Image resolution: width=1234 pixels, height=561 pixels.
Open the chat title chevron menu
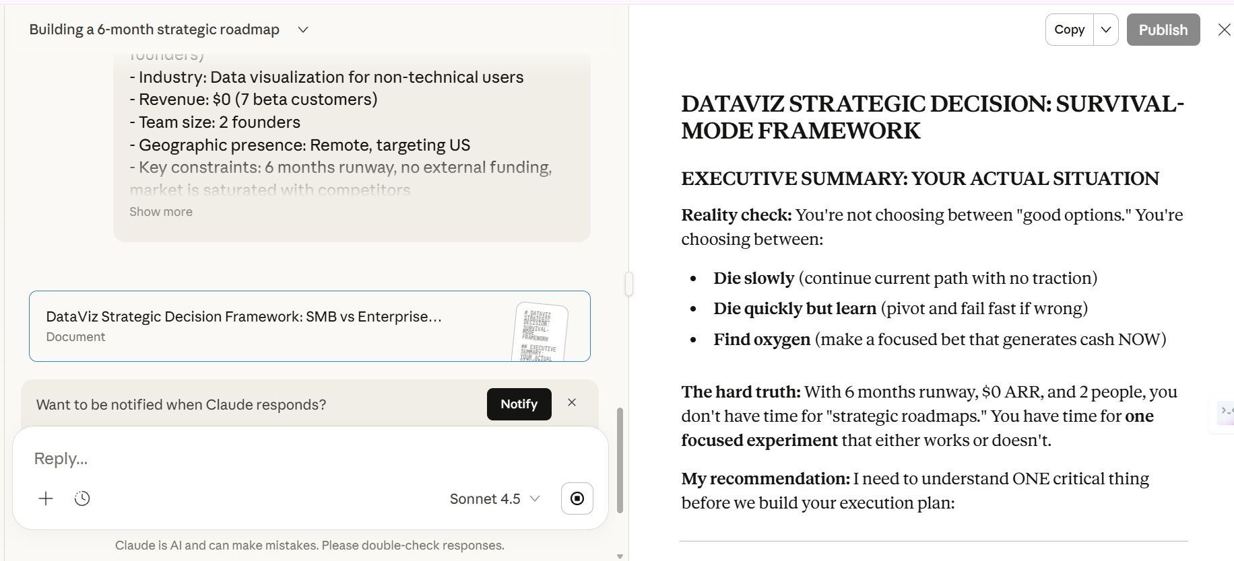point(303,30)
